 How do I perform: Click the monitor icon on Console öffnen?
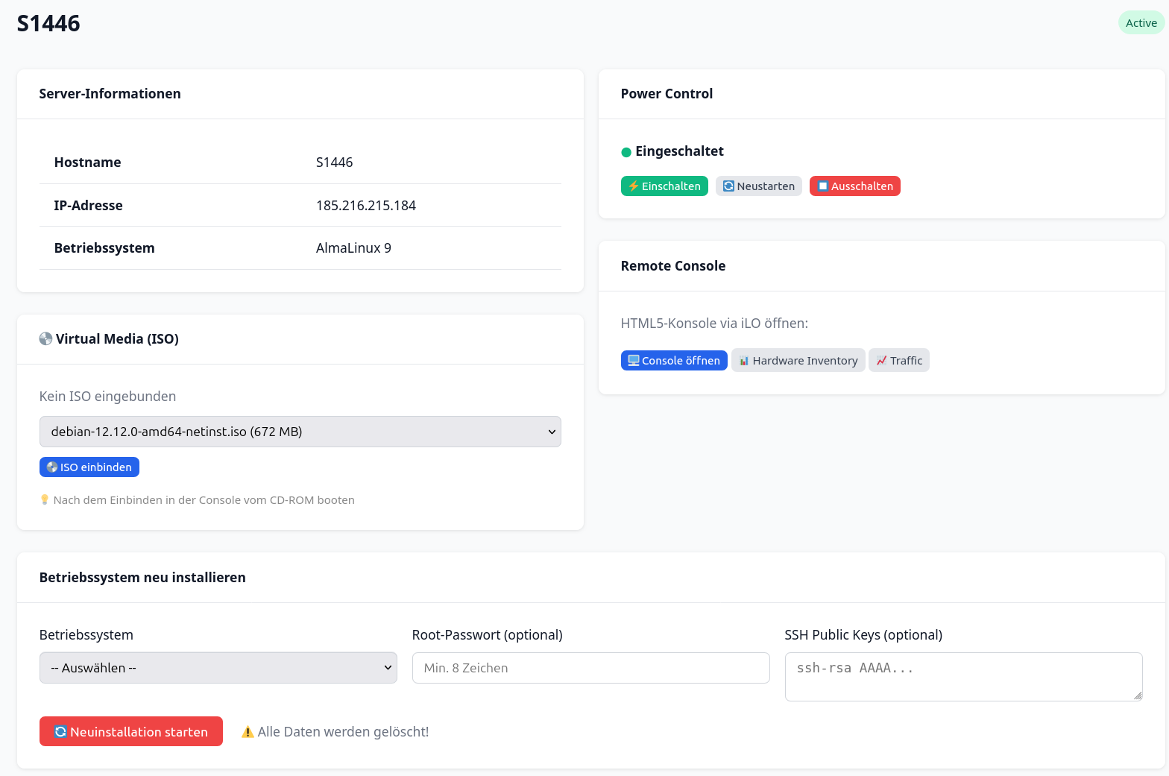click(633, 361)
